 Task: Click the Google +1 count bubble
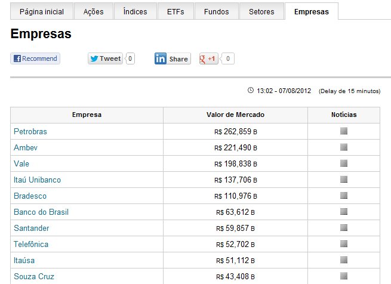click(x=227, y=58)
